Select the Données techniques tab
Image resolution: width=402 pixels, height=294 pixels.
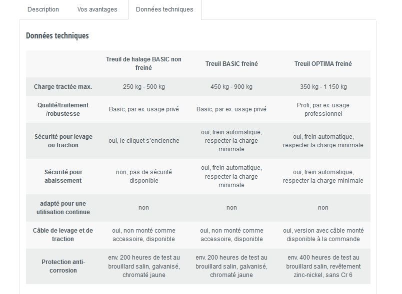(x=164, y=9)
